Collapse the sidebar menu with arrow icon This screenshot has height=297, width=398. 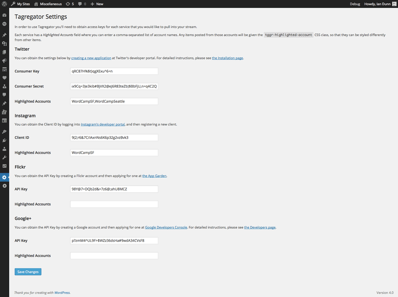pyautogui.click(x=4, y=186)
